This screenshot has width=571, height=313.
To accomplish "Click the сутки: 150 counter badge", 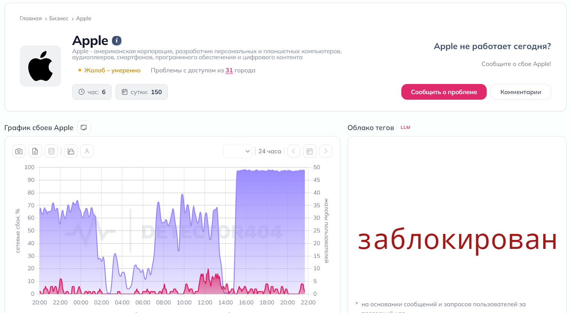I will (x=142, y=92).
